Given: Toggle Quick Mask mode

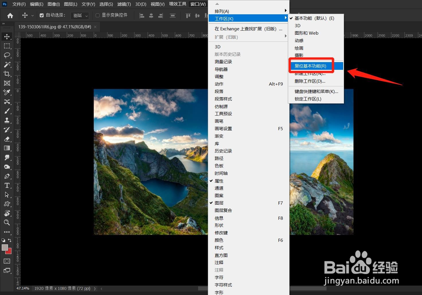Looking at the screenshot, I should 7,261.
